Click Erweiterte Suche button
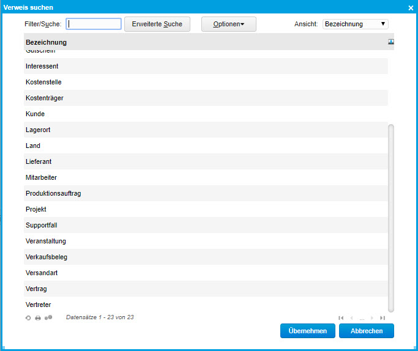The width and height of the screenshot is (418, 351). click(x=157, y=24)
